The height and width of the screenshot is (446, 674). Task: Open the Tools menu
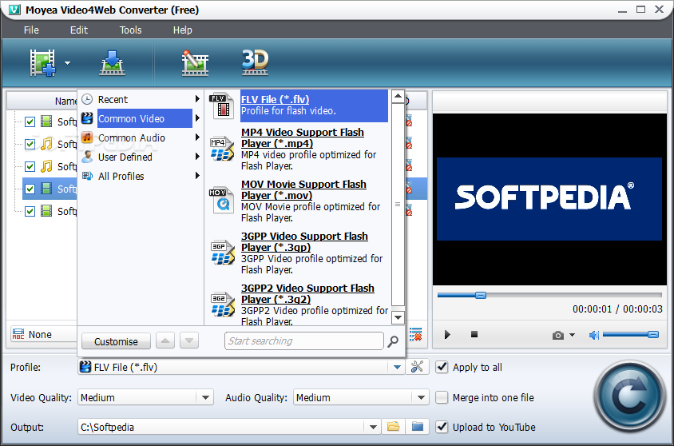click(131, 30)
